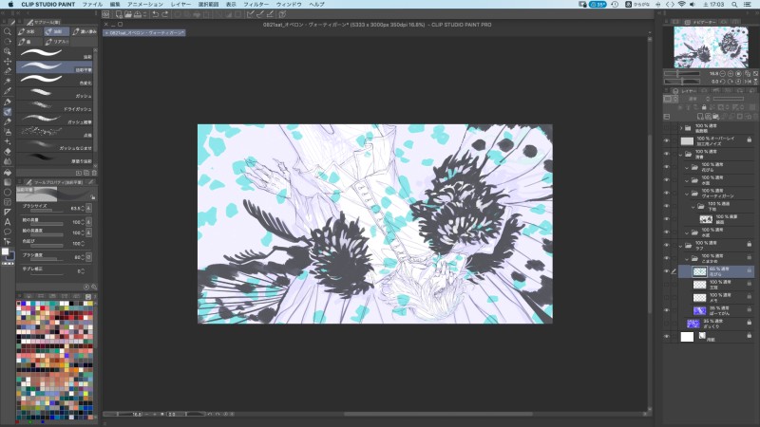Select the Ruler tool
The height and width of the screenshot is (427, 760).
pyautogui.click(x=8, y=212)
